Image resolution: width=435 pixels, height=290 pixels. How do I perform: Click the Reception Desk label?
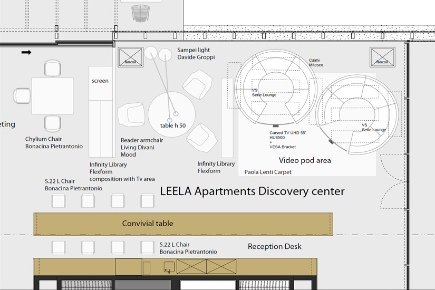tap(275, 246)
